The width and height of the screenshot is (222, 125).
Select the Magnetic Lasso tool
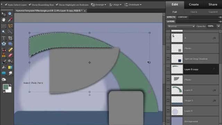click(10, 26)
